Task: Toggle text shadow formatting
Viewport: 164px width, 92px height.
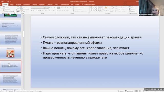Action: [38, 10]
